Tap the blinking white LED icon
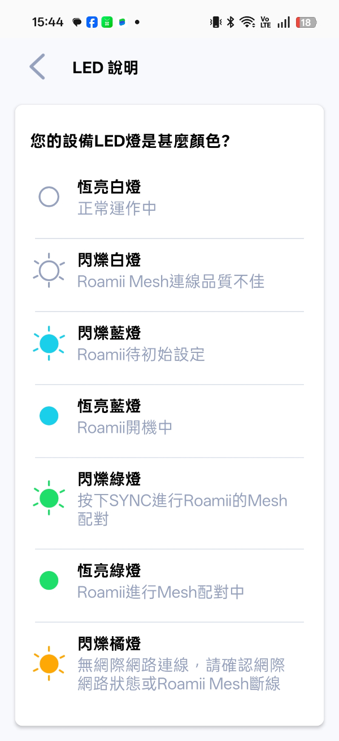 tap(49, 270)
